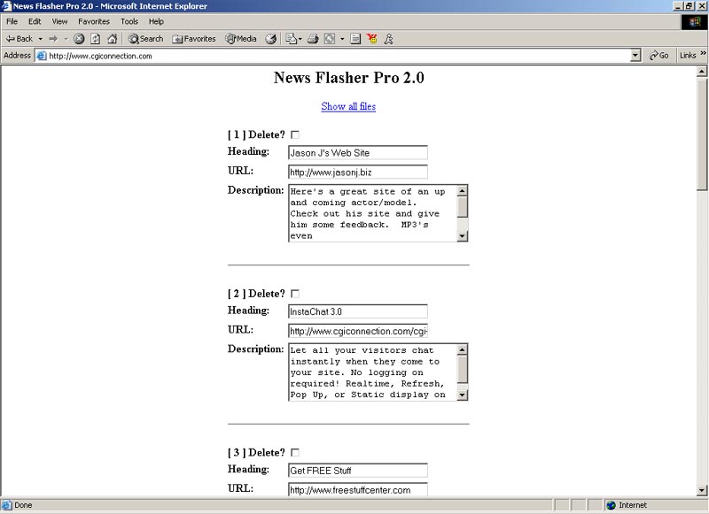Viewport: 709px width, 514px height.
Task: Open the File menu
Action: click(12, 21)
